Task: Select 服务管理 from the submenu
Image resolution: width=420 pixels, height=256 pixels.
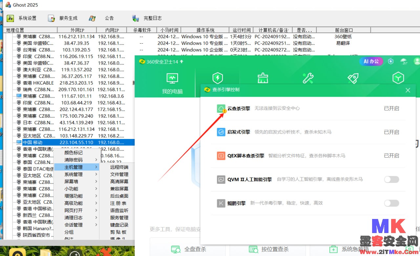Action: tap(119, 218)
